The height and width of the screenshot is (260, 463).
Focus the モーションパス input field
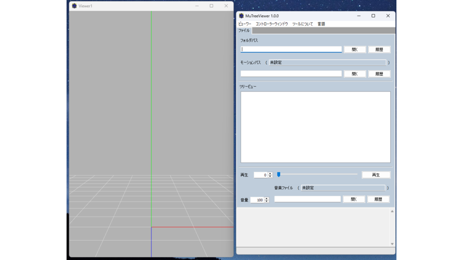click(291, 74)
